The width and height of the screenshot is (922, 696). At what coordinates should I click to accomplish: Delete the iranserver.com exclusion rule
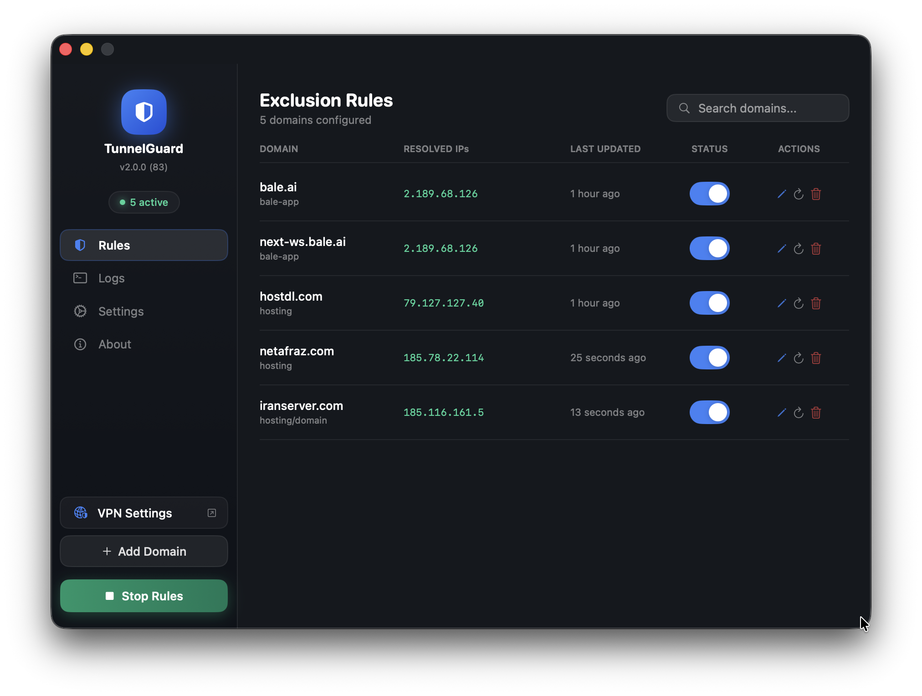pyautogui.click(x=816, y=413)
